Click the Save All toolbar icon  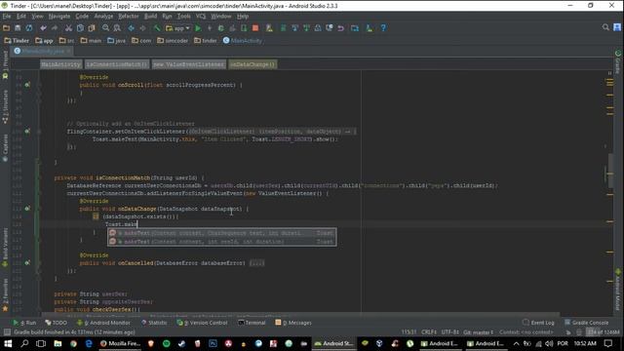point(18,28)
